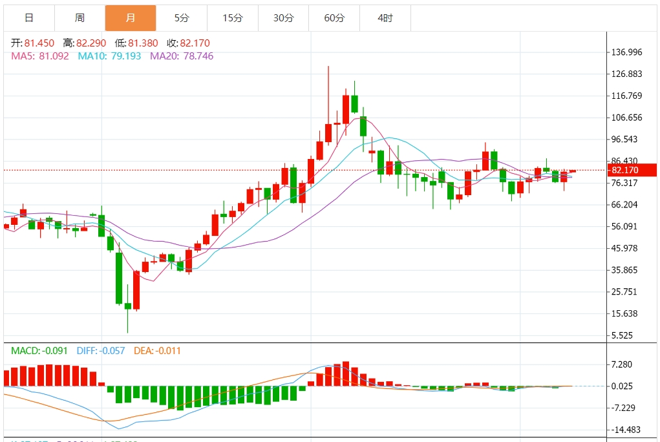
Task: Click the MA10: 79.193 indicator label
Action: coord(109,56)
